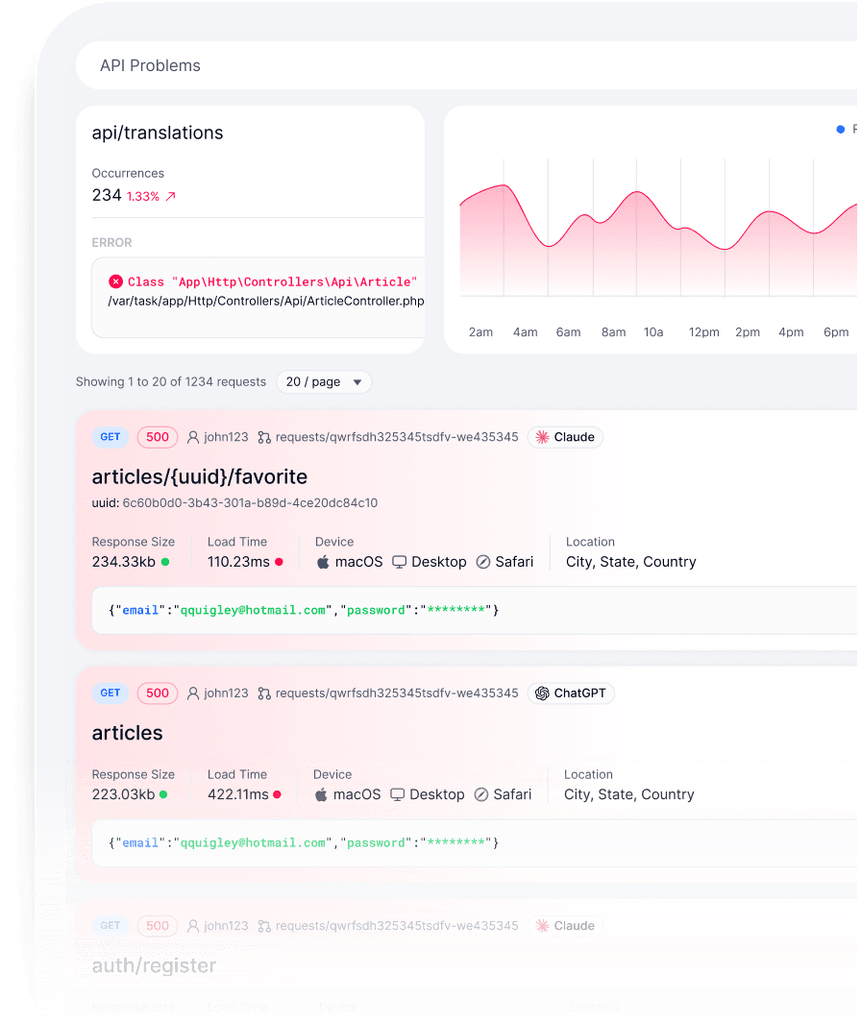Click GET badge on auth/register request
861x1022 pixels.
pyautogui.click(x=111, y=926)
